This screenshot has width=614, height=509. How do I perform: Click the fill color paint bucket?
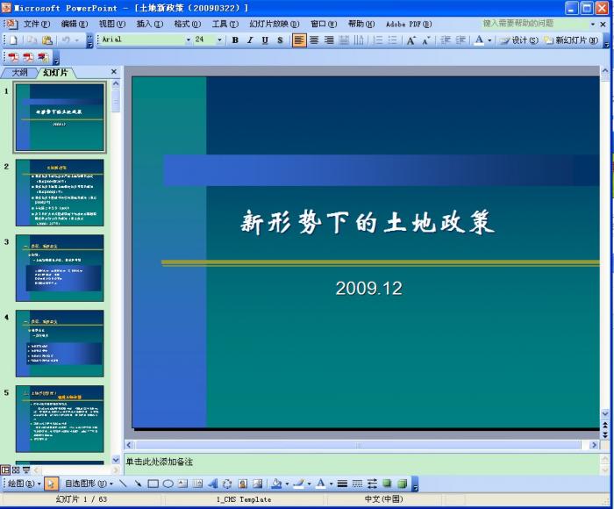point(275,484)
